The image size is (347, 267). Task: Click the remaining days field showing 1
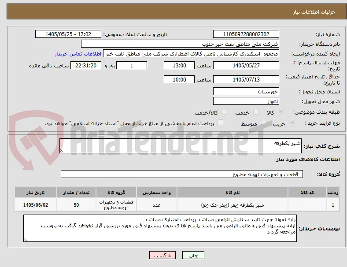click(132, 65)
